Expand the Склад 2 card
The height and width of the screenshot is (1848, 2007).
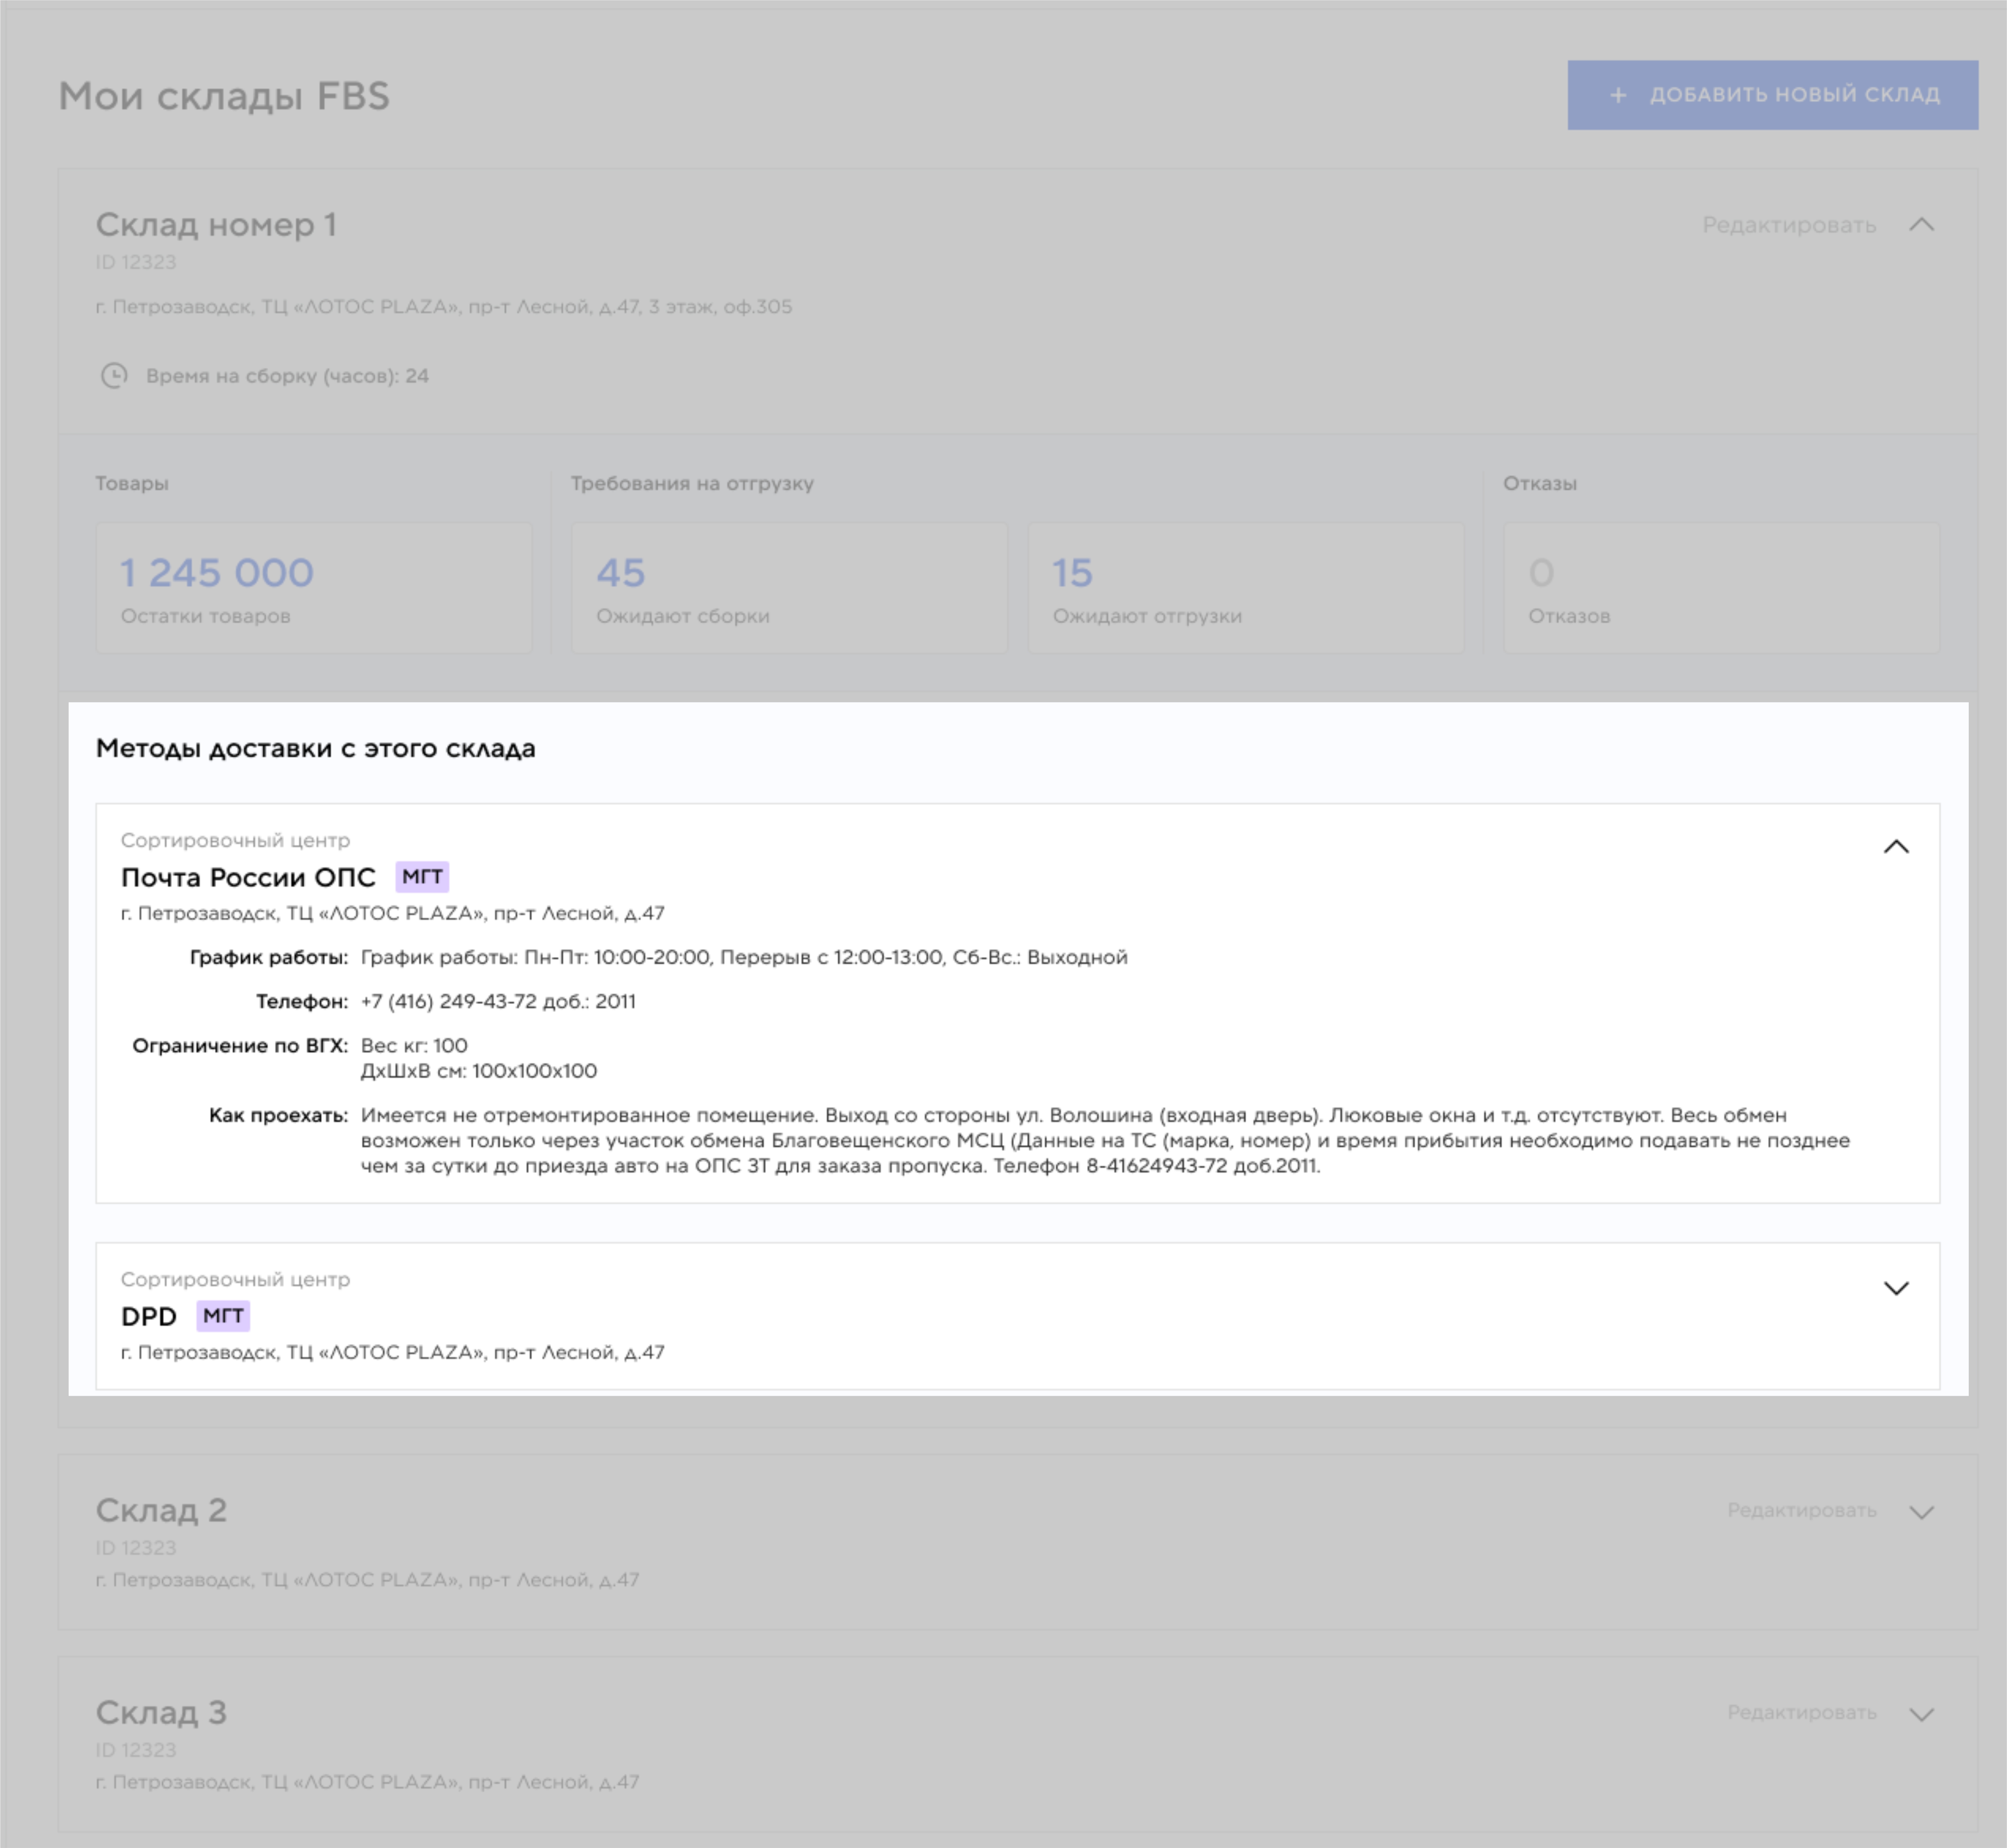click(x=1921, y=1512)
